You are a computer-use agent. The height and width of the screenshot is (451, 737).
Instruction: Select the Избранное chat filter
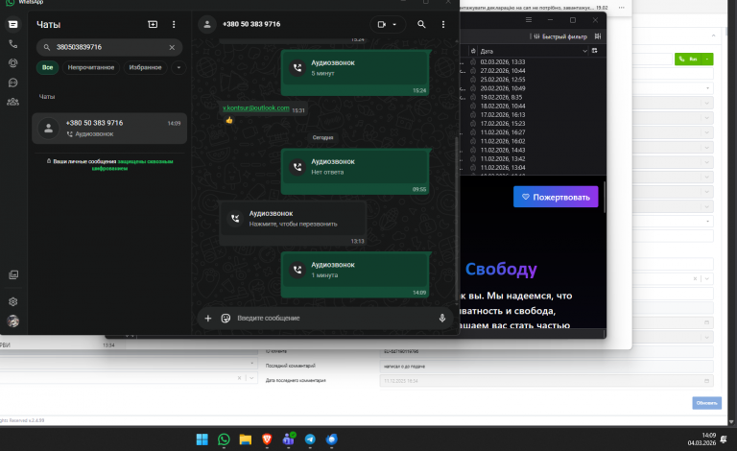click(145, 67)
